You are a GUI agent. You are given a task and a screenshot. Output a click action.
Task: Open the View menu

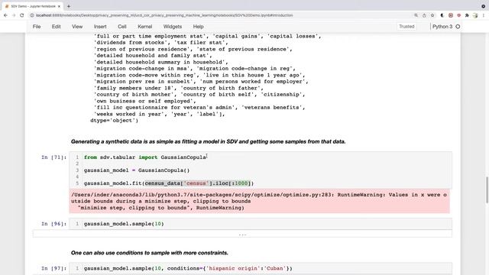77,27
